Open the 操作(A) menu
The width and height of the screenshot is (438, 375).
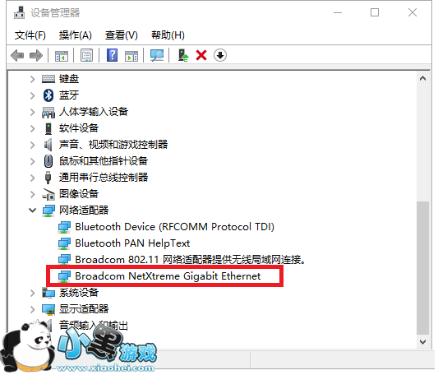(x=75, y=35)
